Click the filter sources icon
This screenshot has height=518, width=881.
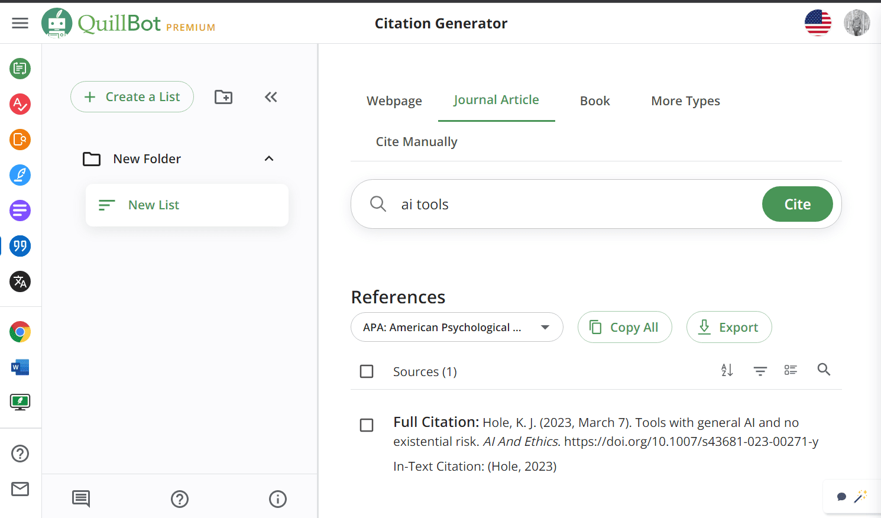[760, 371]
